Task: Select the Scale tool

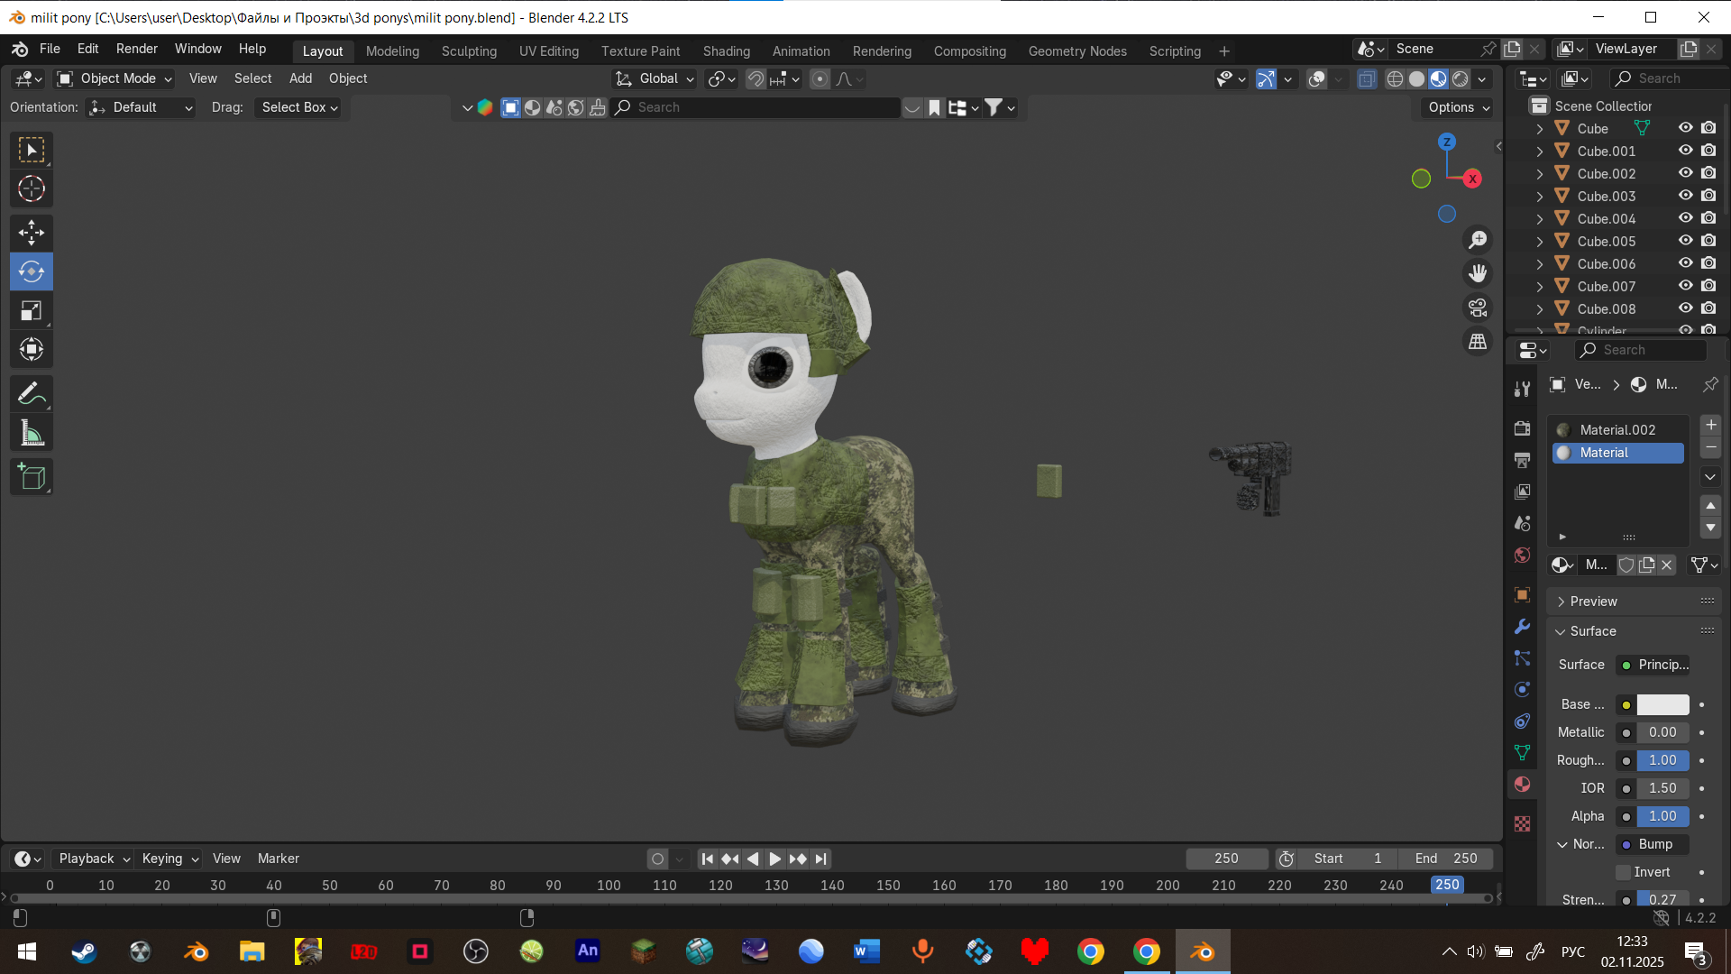Action: 32,311
